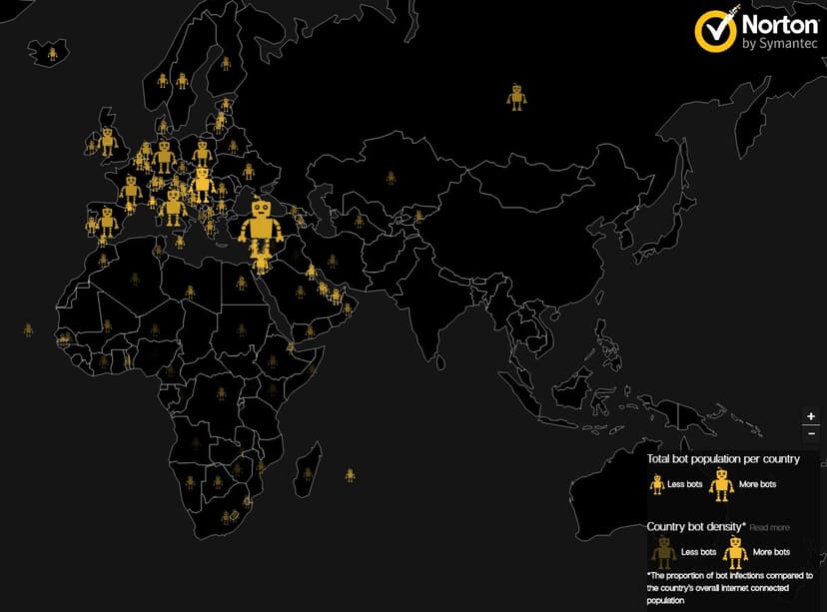Screen dimensions: 827x612
Task: Select the bot icon over Norway
Action: tap(163, 80)
